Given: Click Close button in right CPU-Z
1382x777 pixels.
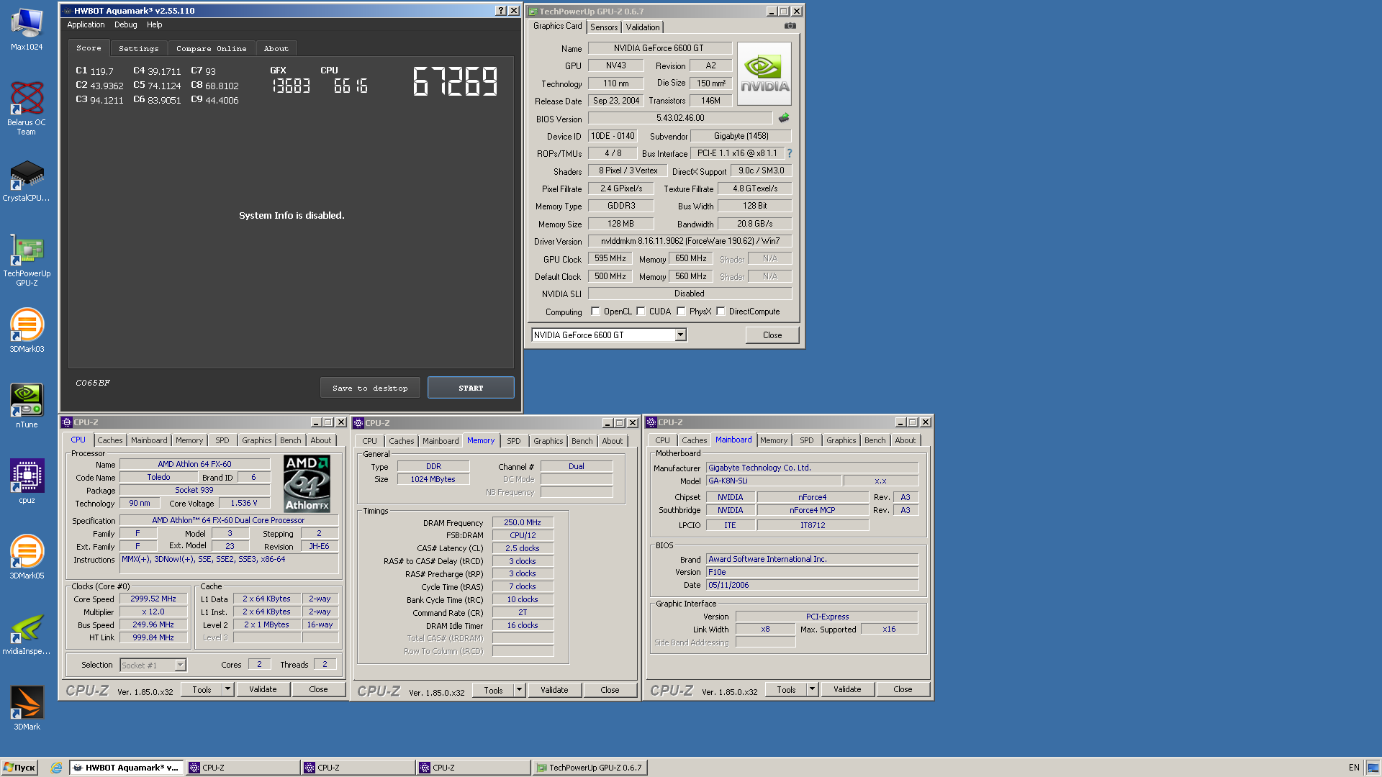Looking at the screenshot, I should click(903, 689).
